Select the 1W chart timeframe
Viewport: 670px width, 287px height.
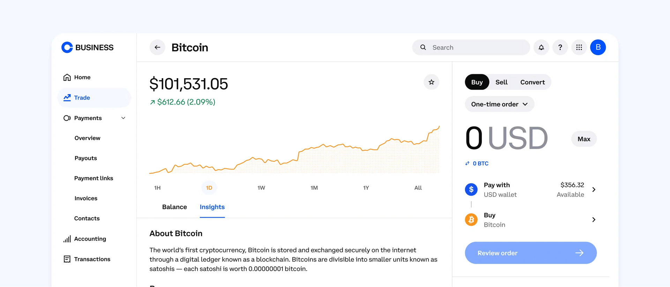click(261, 188)
